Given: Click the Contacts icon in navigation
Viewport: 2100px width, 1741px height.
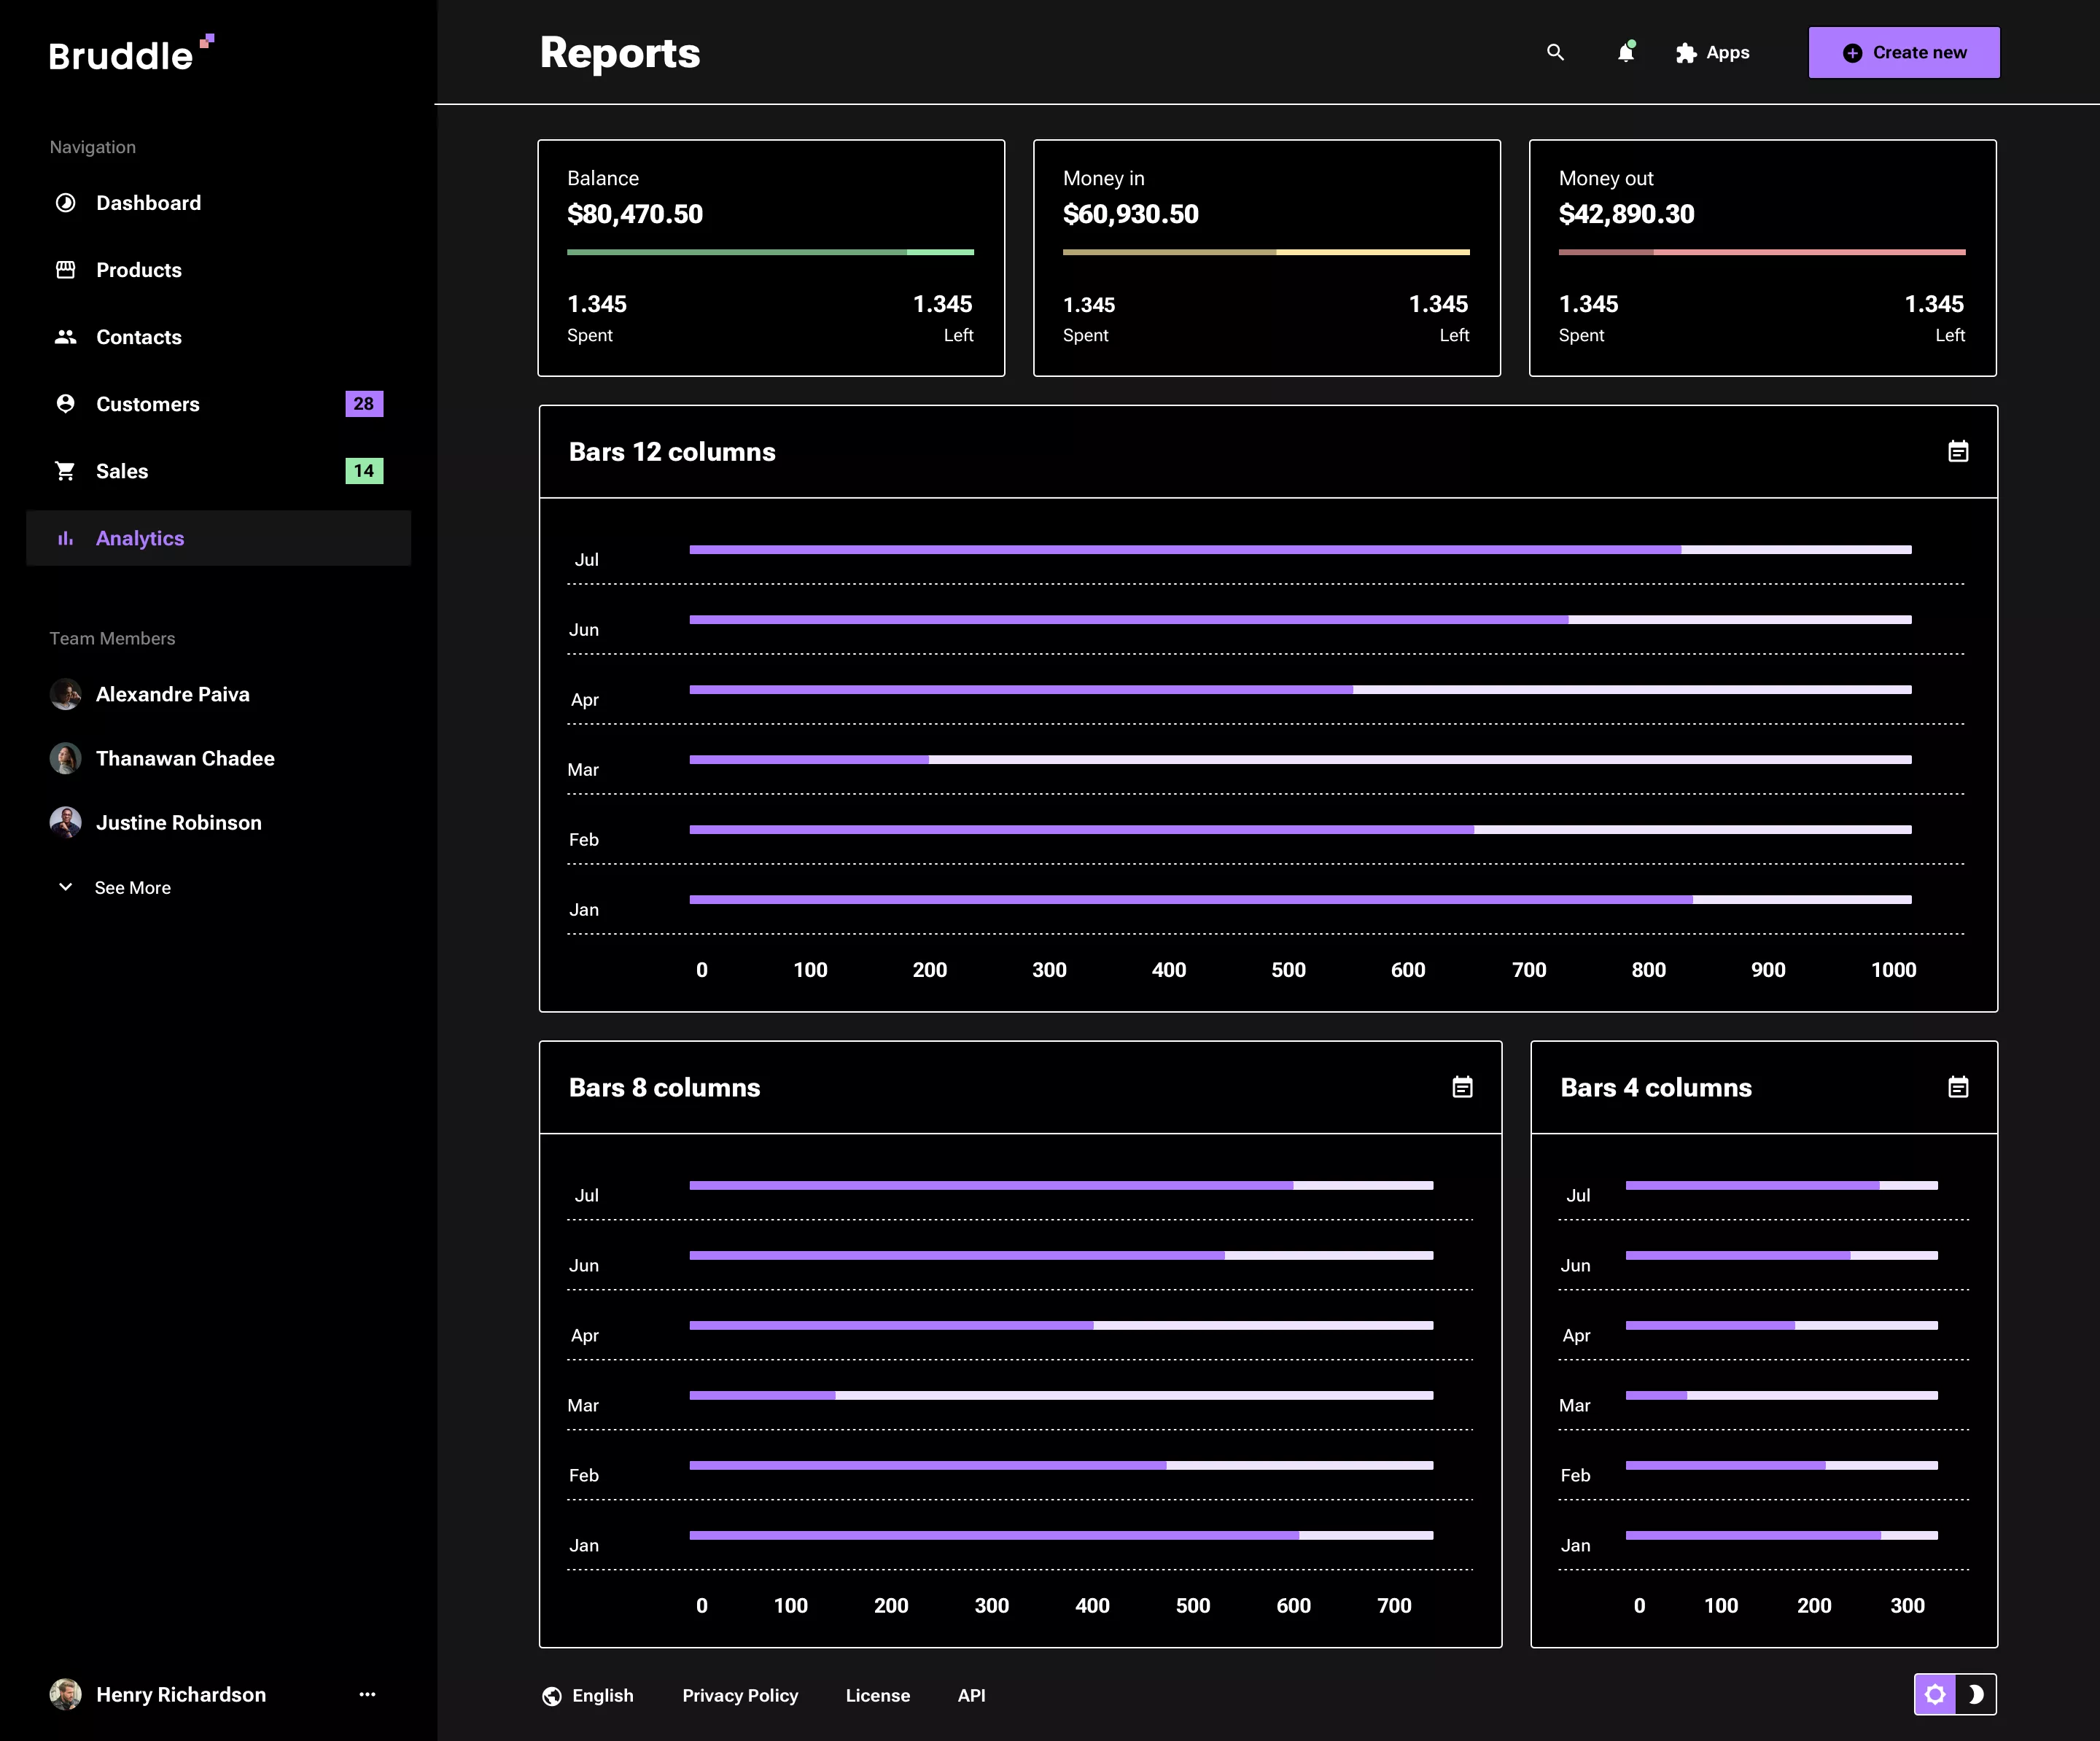Looking at the screenshot, I should pyautogui.click(x=65, y=337).
